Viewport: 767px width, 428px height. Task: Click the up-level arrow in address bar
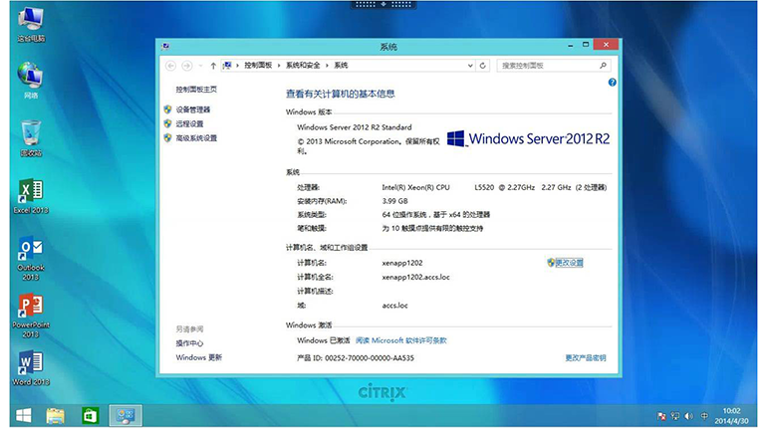(213, 66)
